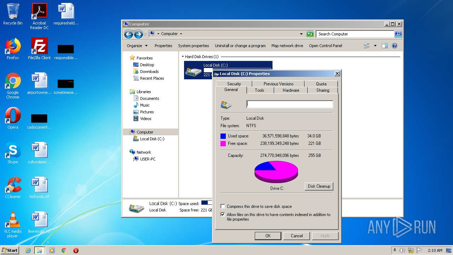
Task: Open the Recycle Bin desktop icon
Action: [x=13, y=14]
